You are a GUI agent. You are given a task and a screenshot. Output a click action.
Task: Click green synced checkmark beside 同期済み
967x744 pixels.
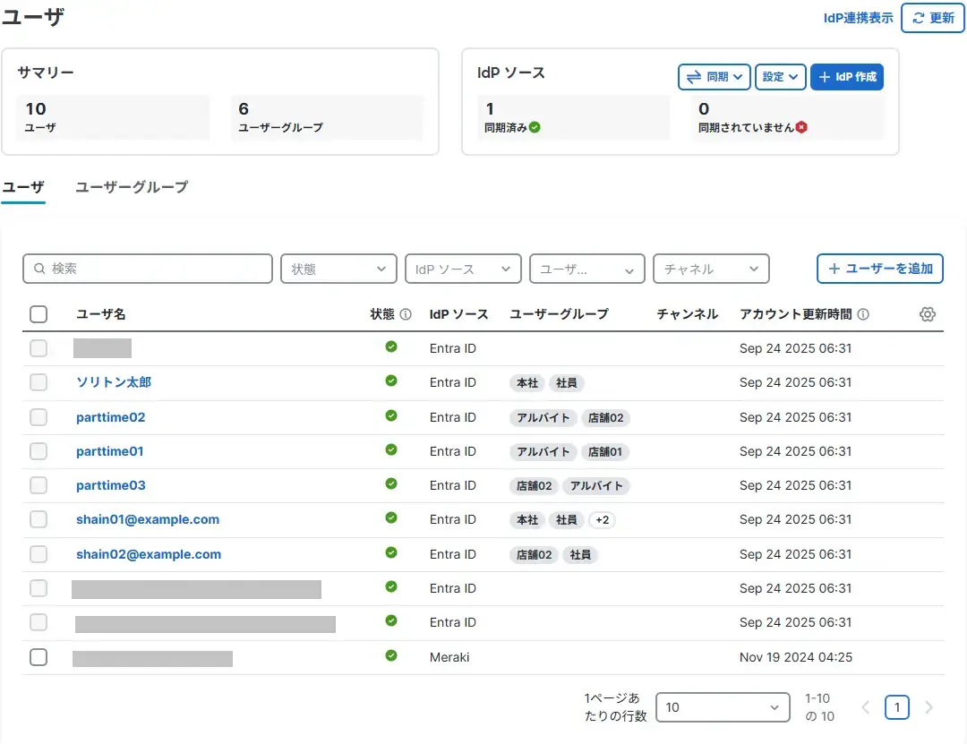tap(535, 127)
